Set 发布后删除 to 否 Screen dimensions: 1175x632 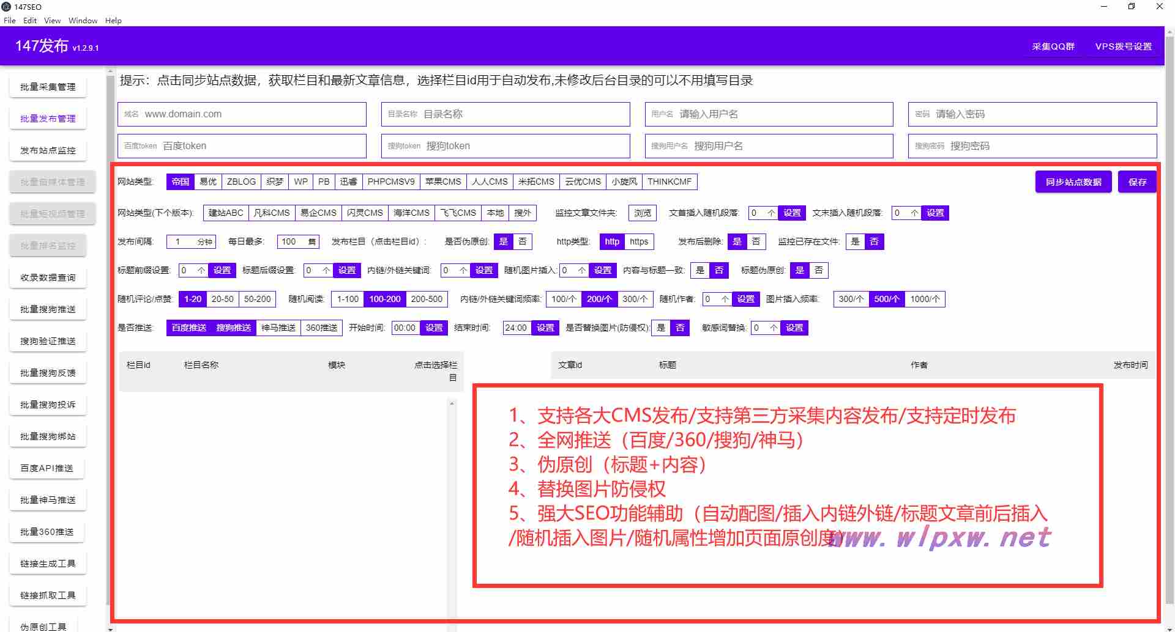pos(756,241)
